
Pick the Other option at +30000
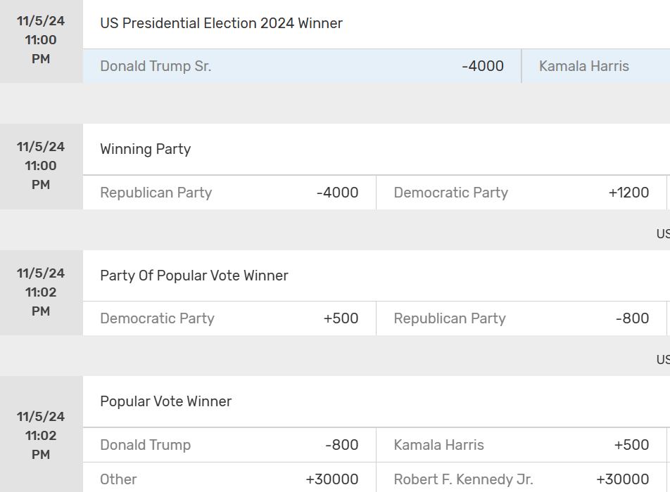click(x=229, y=479)
